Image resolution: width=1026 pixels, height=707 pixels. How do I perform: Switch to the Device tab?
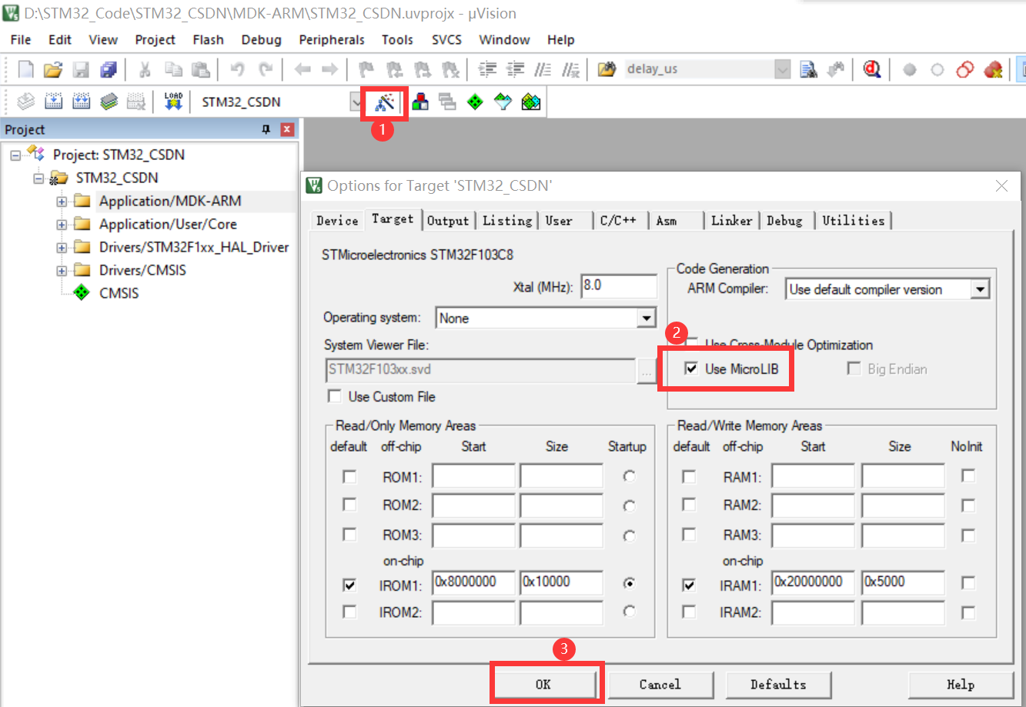pos(337,221)
